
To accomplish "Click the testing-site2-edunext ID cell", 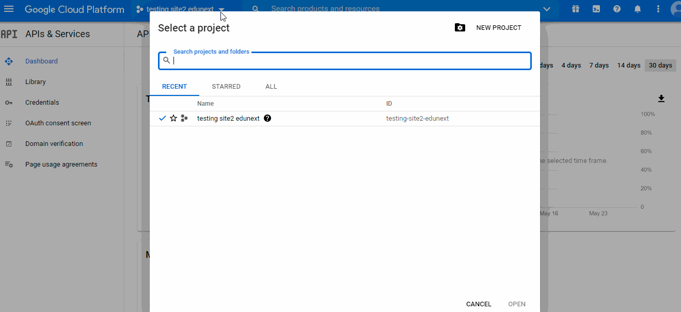I will click(x=418, y=118).
